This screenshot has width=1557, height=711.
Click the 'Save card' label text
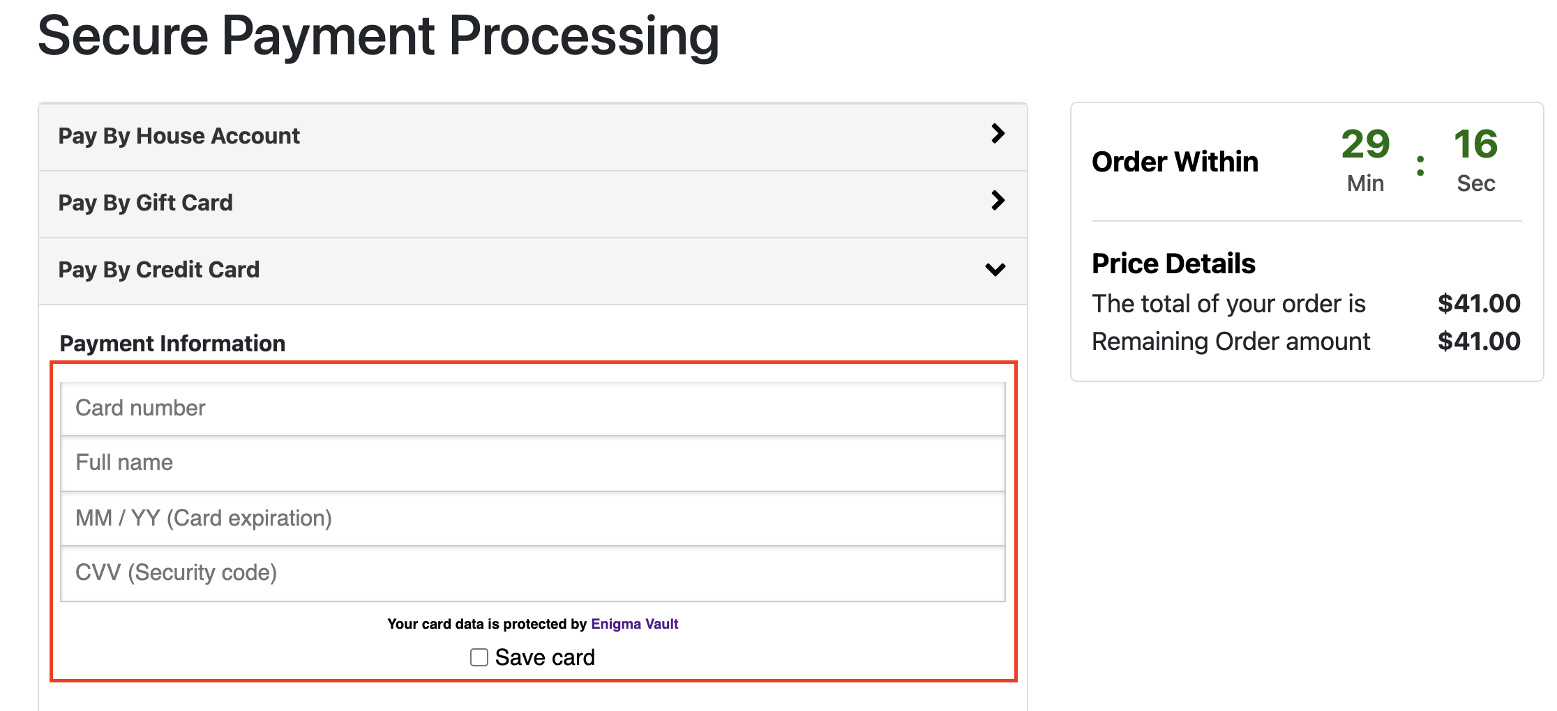[x=545, y=657]
